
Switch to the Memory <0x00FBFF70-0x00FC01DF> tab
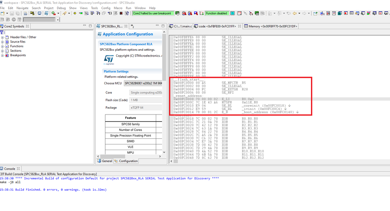pos(270,26)
